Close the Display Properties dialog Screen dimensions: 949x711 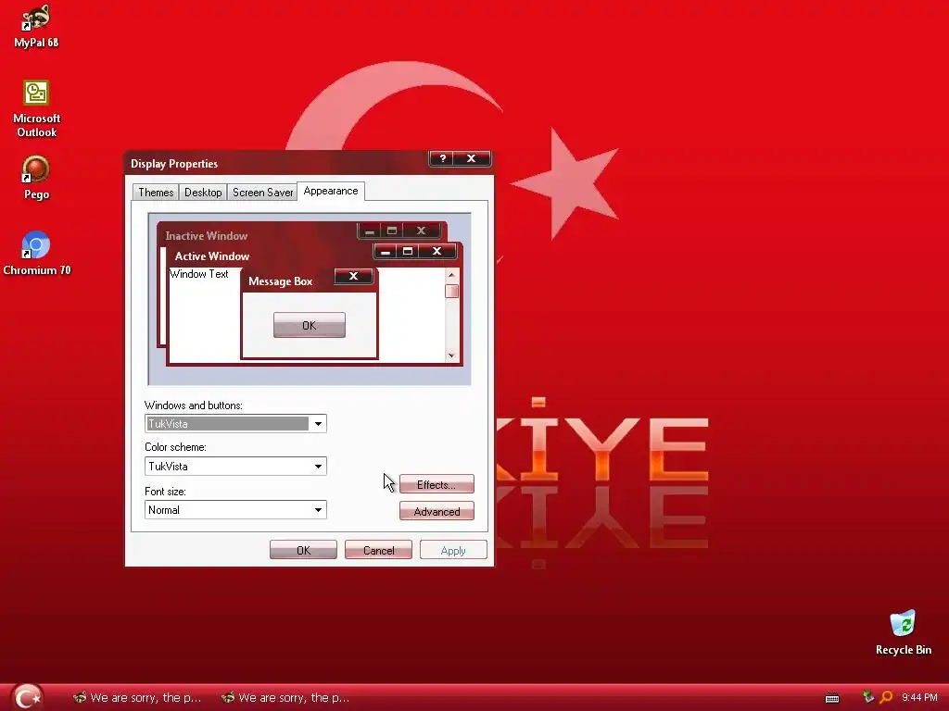[x=472, y=158]
